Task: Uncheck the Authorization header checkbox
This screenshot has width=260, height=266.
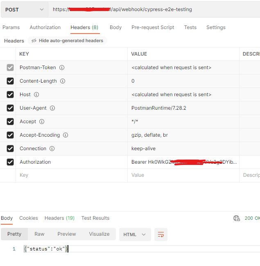Action: click(10, 162)
